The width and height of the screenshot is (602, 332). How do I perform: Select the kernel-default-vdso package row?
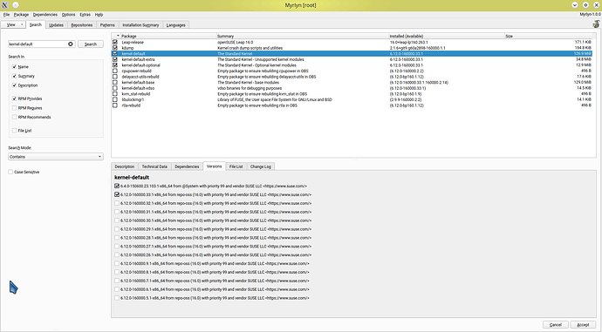point(352,88)
